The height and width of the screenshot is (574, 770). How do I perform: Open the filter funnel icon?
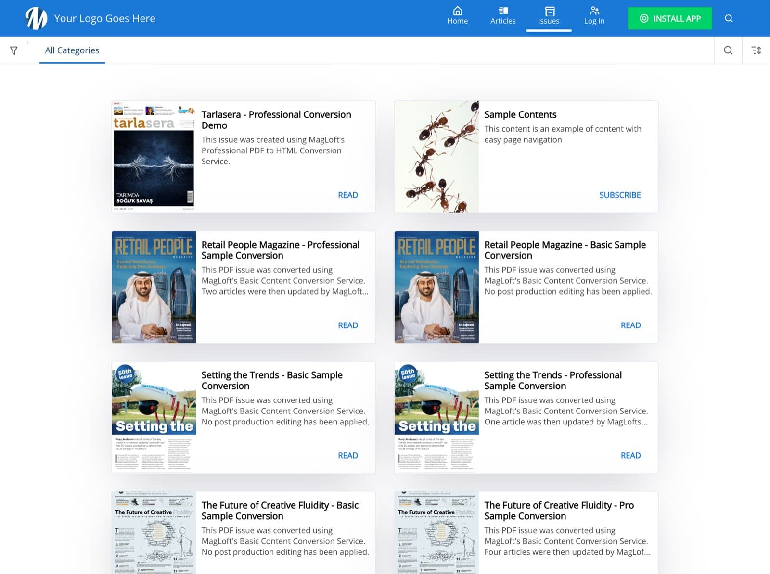[x=14, y=50]
